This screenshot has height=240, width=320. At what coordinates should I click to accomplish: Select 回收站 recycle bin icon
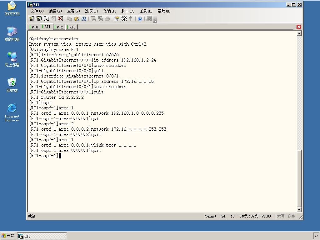pyautogui.click(x=12, y=85)
